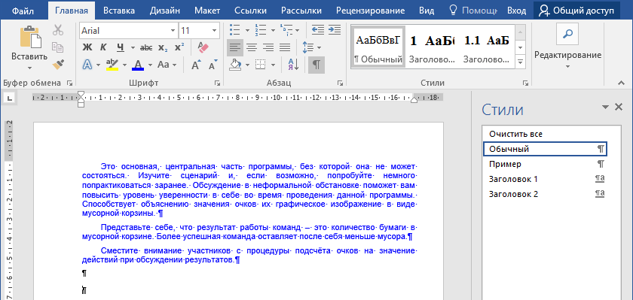Click the Общий доступ share button
Image resolution: width=633 pixels, height=300 pixels.
576,11
